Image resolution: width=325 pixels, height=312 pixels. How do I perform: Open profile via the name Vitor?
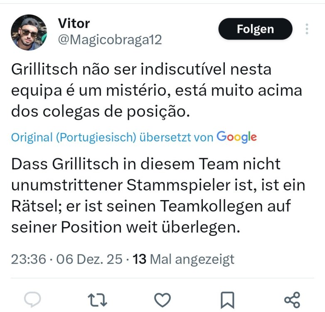coord(74,23)
